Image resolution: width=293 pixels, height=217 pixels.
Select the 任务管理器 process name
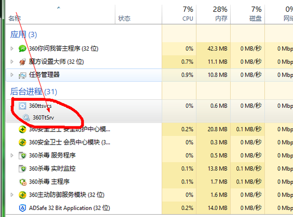[x=44, y=75]
